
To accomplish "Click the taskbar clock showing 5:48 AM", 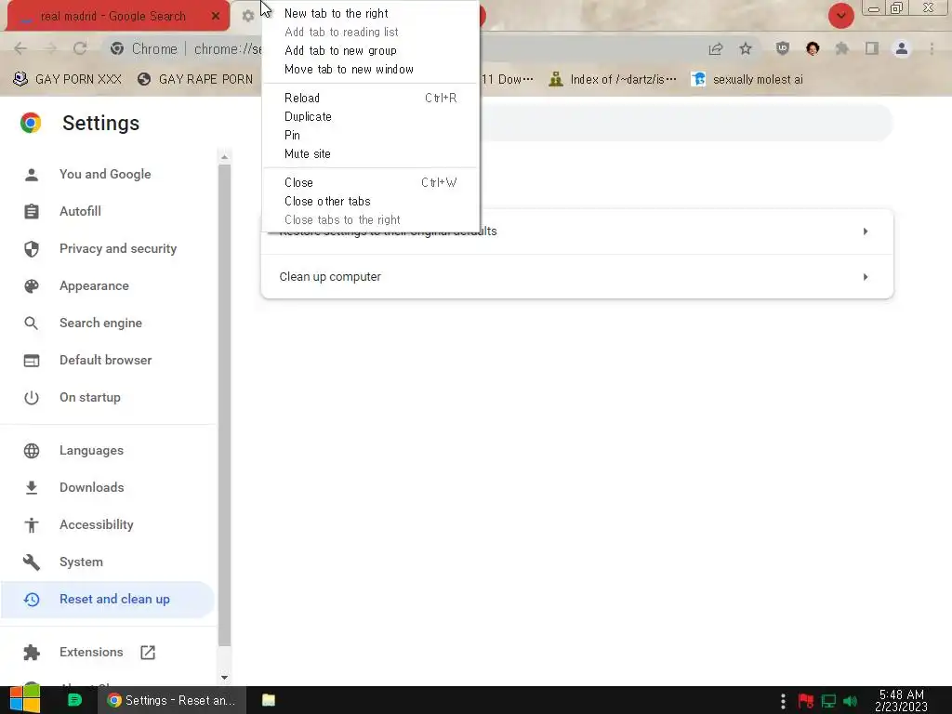I will (902, 701).
